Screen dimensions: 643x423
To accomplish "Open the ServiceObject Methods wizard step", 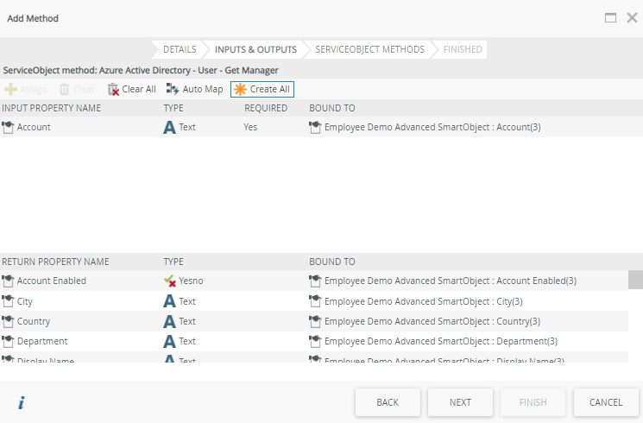I will click(369, 49).
